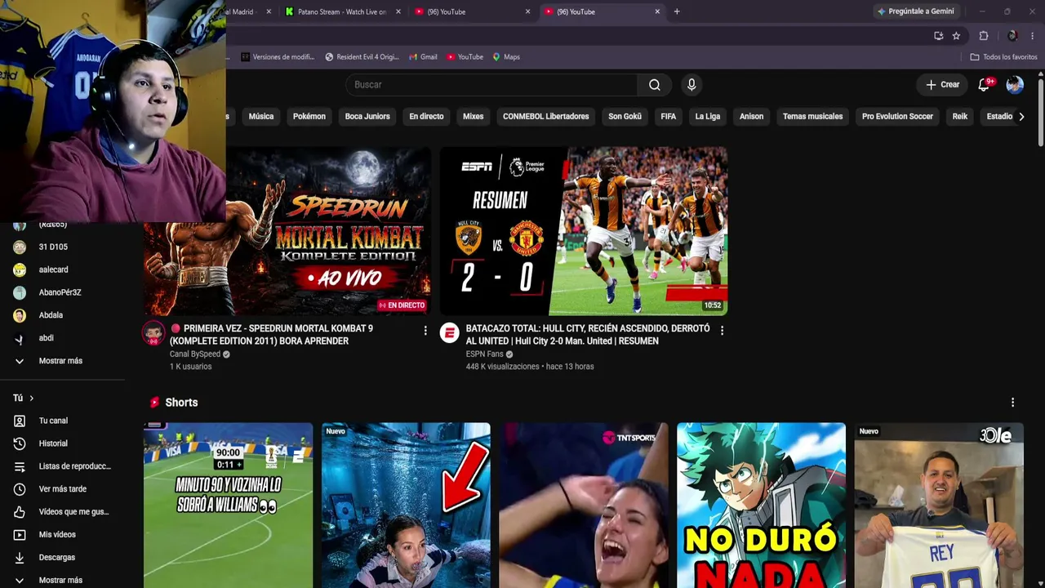Show more chips with right arrow

(x=1021, y=117)
